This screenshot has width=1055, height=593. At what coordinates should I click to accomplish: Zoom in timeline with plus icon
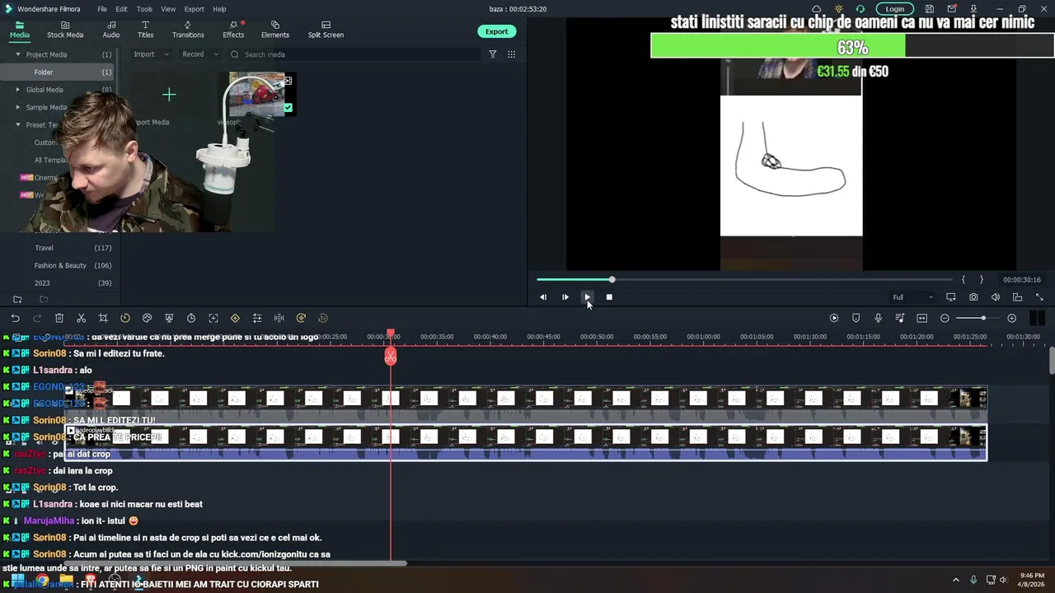coord(1012,318)
